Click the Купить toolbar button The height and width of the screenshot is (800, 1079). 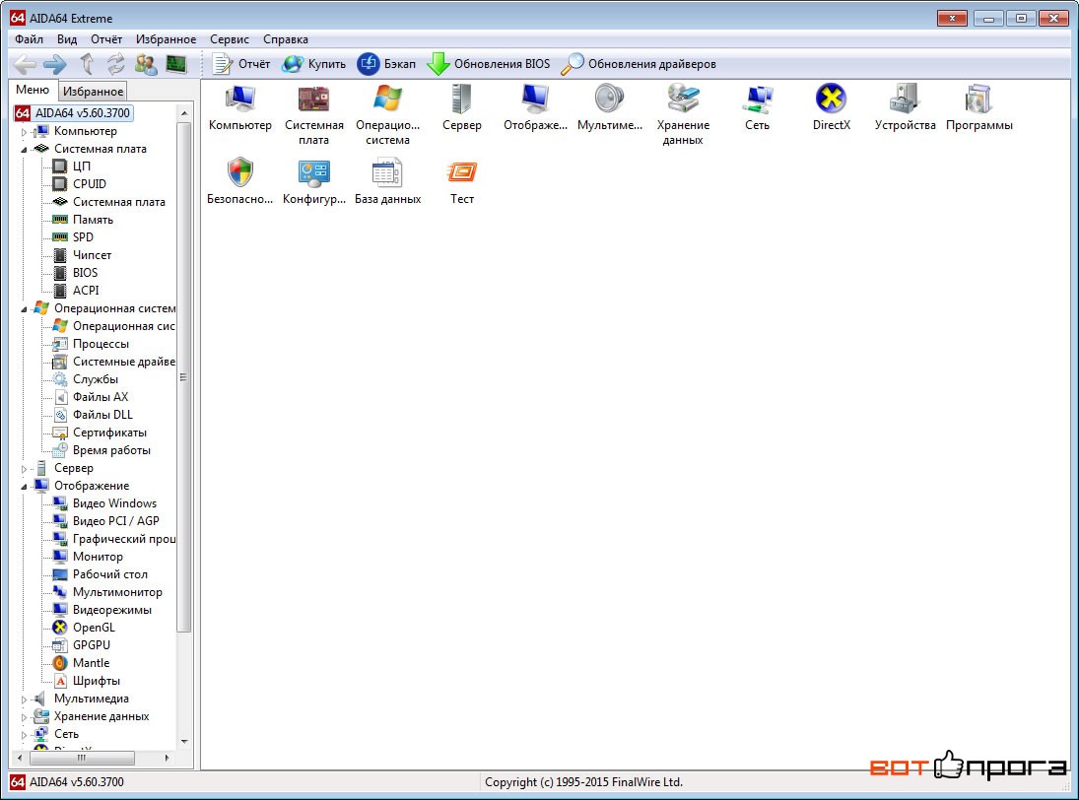pyautogui.click(x=314, y=64)
